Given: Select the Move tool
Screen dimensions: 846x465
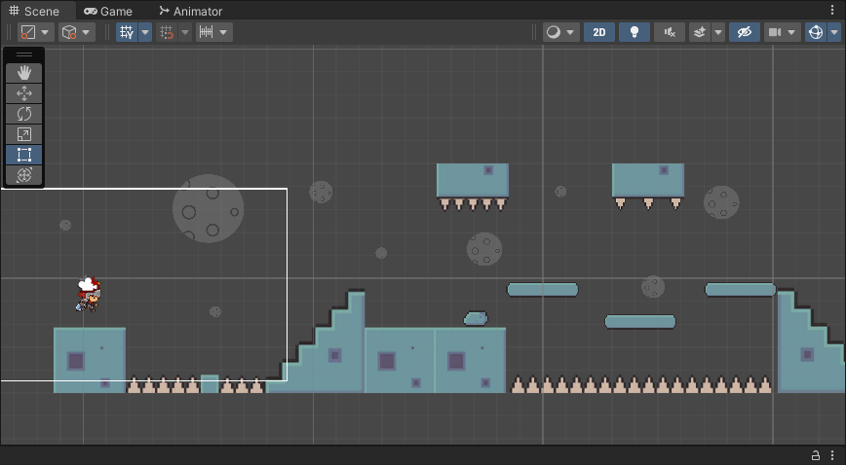Looking at the screenshot, I should tap(23, 93).
